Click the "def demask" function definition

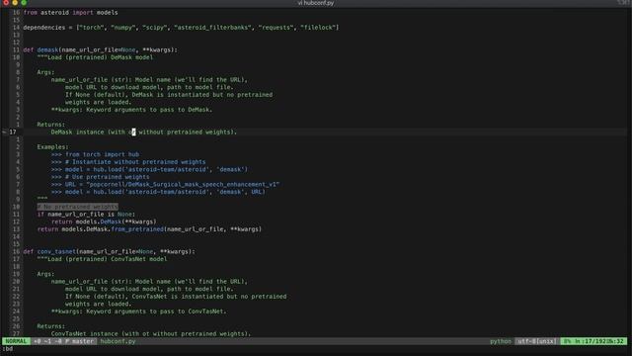tap(100, 50)
